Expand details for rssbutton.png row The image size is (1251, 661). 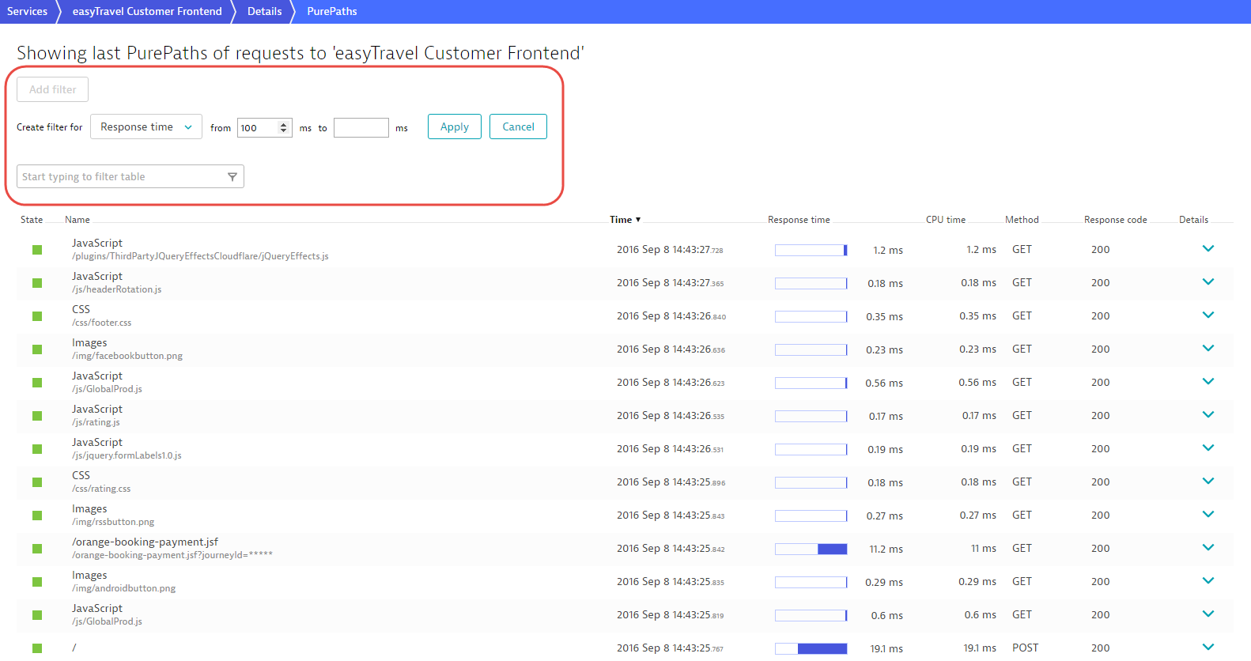[1208, 514]
